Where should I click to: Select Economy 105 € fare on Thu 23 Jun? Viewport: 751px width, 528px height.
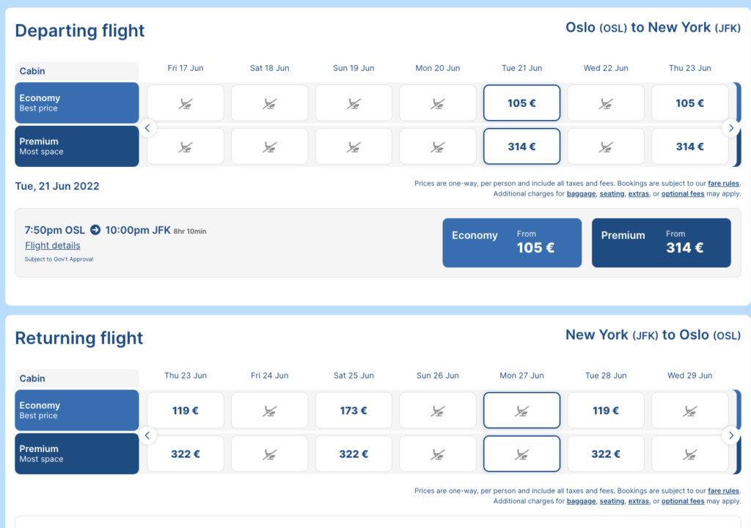pyautogui.click(x=689, y=103)
